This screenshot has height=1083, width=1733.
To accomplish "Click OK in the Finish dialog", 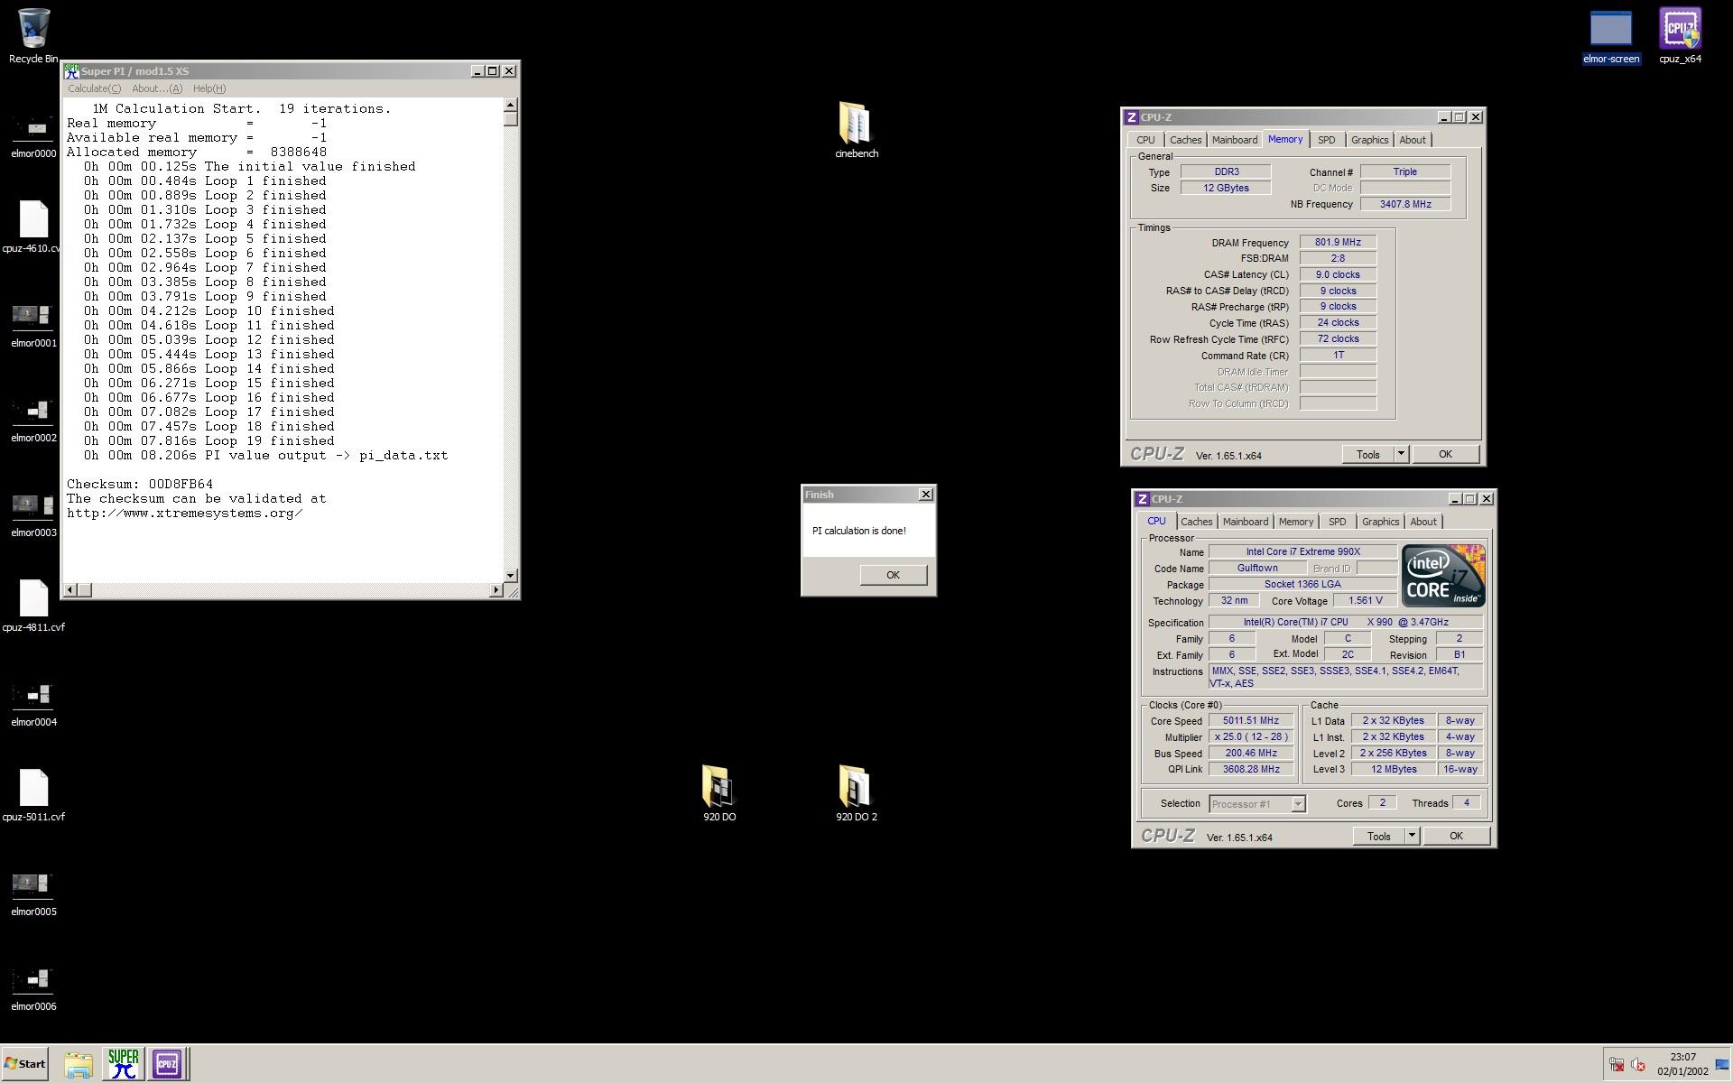I will click(x=893, y=575).
